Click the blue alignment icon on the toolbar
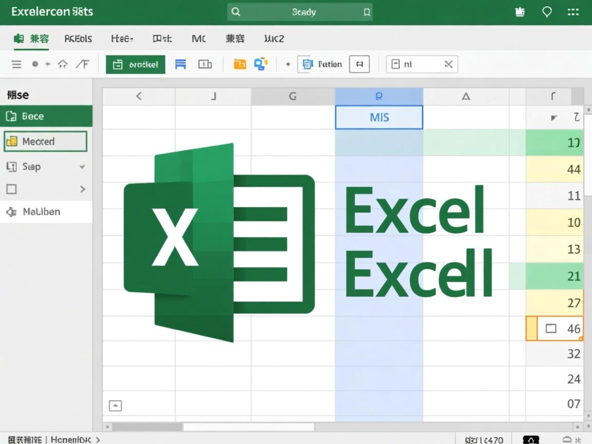 coord(180,64)
